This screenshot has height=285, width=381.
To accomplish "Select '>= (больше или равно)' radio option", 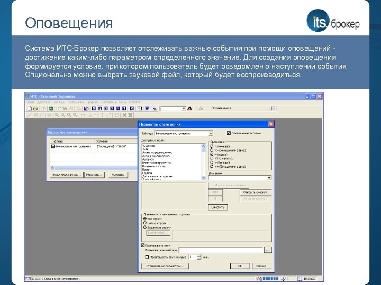I will [x=212, y=166].
